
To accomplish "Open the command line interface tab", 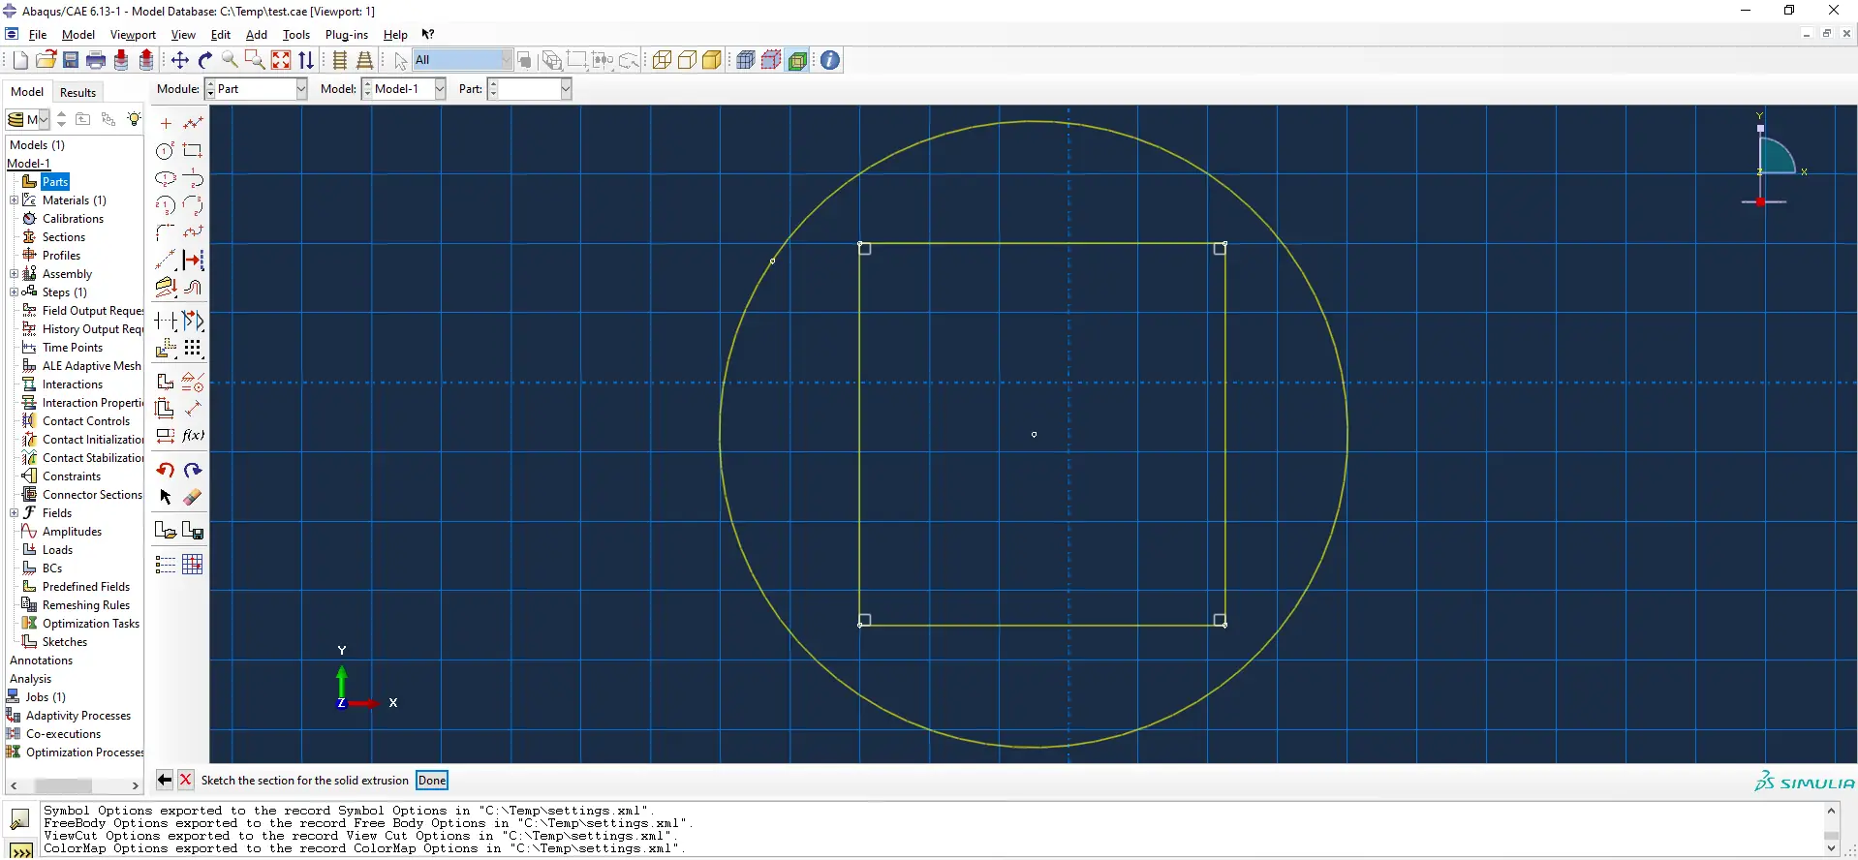I will pos(20,849).
